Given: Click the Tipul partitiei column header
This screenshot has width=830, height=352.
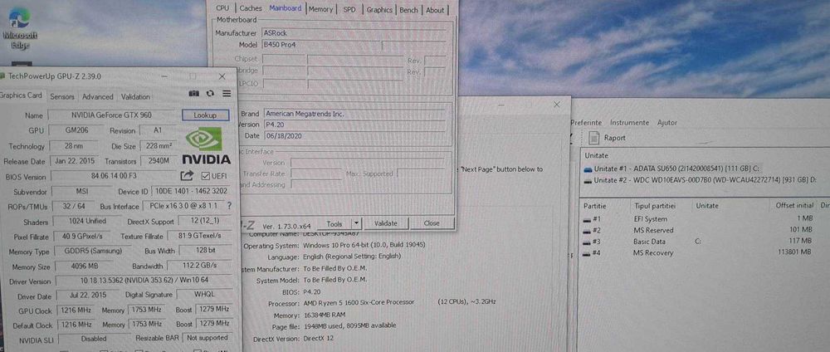Looking at the screenshot, I should 655,205.
